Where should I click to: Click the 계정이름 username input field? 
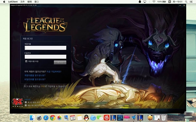click(x=45, y=48)
